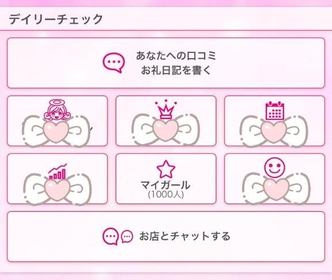Click the speech bubble icon beside あなたへの口コミ
332x280 pixels.
pos(114,63)
